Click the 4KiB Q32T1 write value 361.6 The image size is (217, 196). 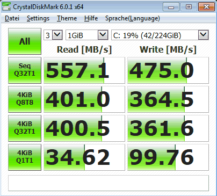tap(168, 128)
